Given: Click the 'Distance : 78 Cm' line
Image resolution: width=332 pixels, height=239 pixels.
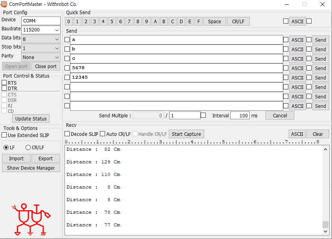Looking at the screenshot, I should (x=93, y=212).
